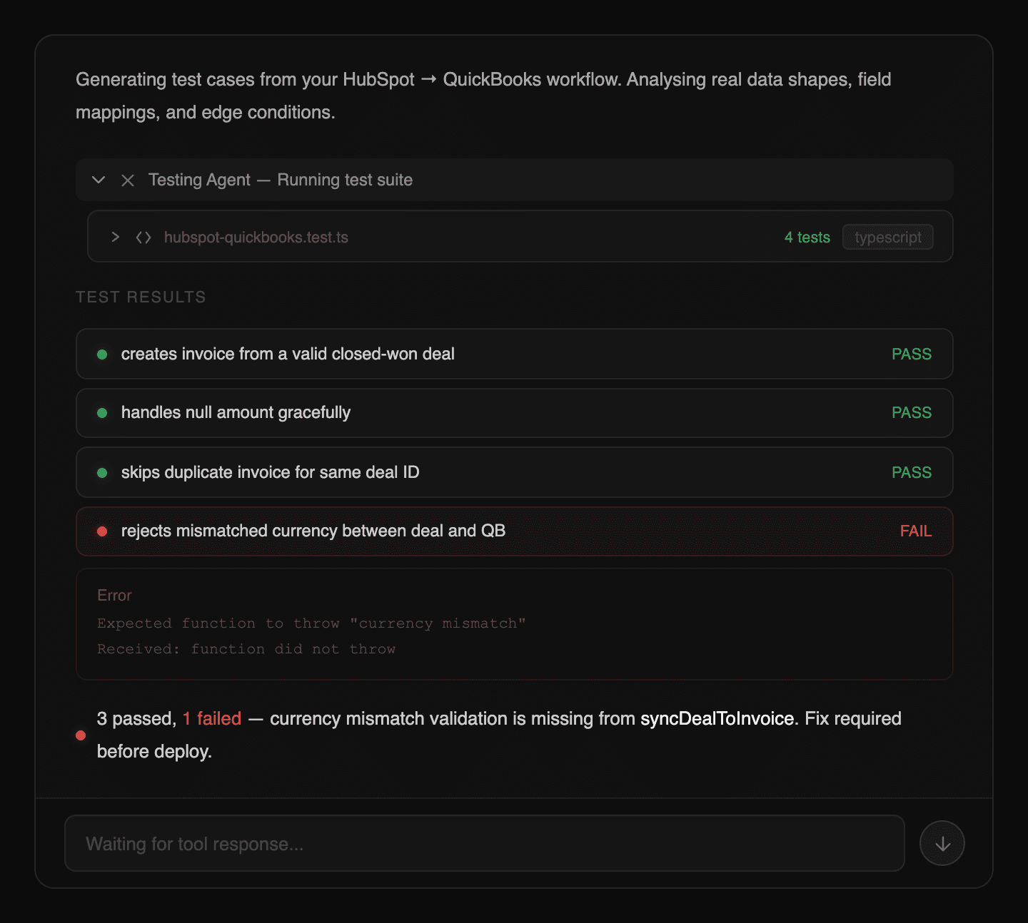Click the X icon beside Testing Agent
This screenshot has width=1028, height=923.
point(128,180)
